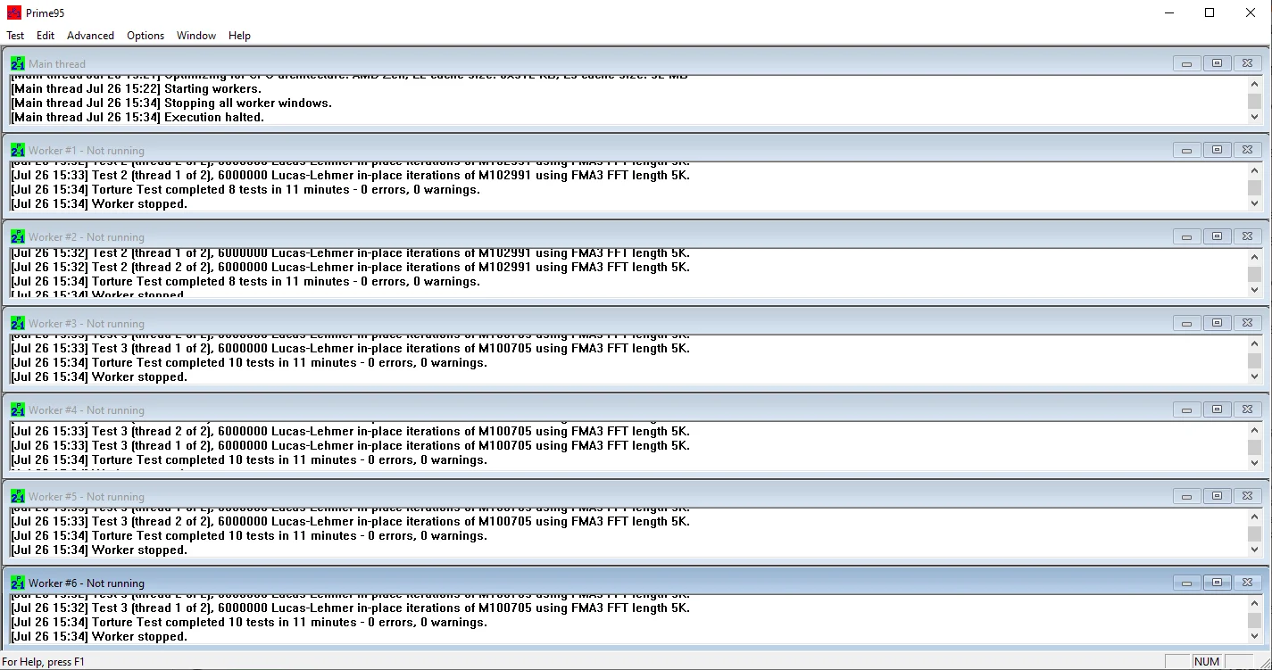Click the Worker #1 window icon
Screen dimensions: 1272x670
tap(18, 150)
